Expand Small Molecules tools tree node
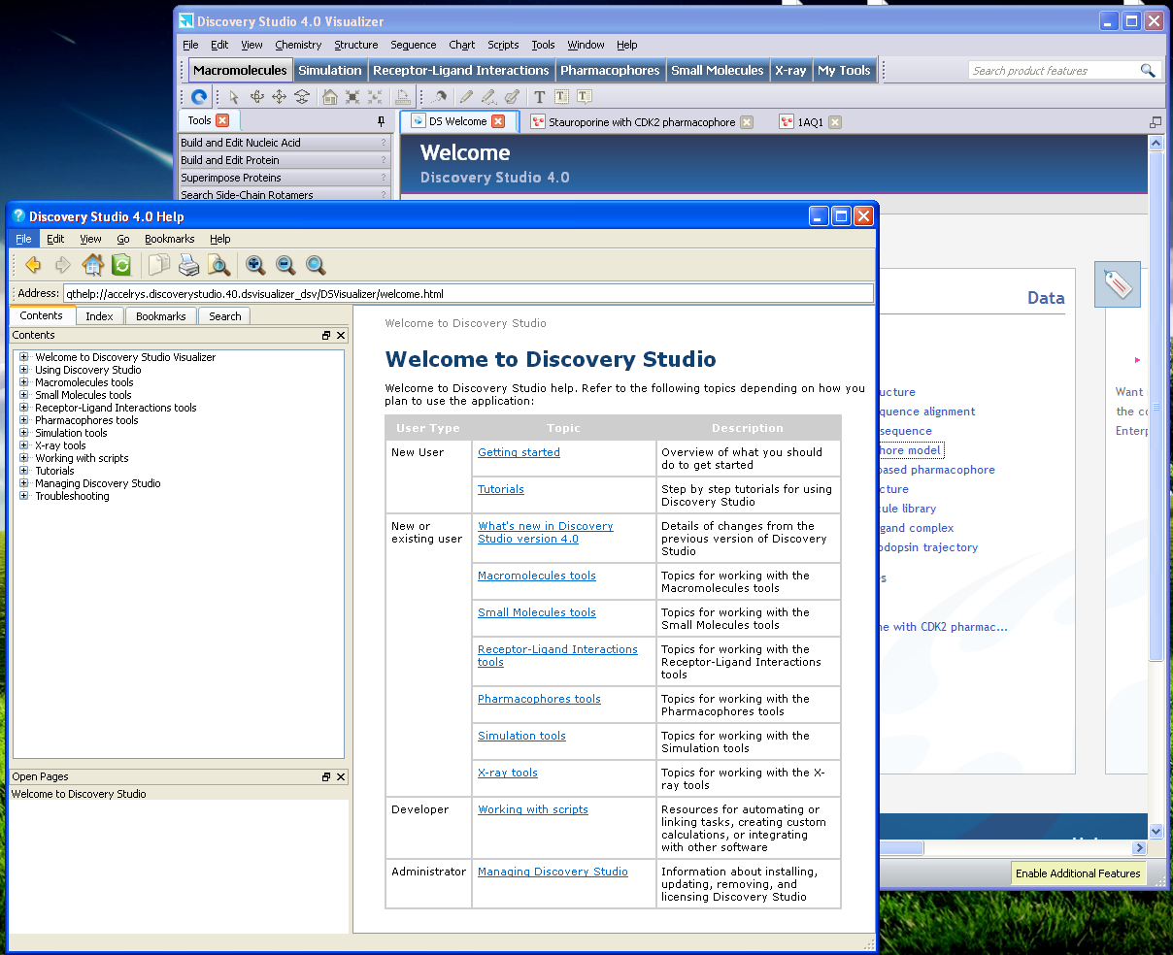The width and height of the screenshot is (1173, 955). coord(24,395)
